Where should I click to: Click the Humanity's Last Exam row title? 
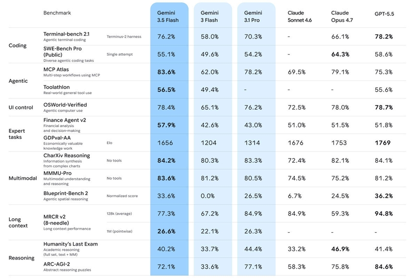[70, 244]
